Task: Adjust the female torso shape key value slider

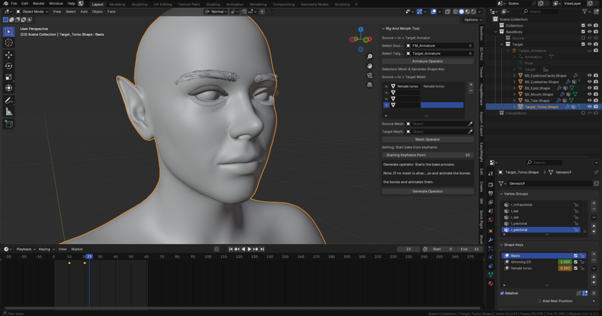Action: (x=564, y=268)
